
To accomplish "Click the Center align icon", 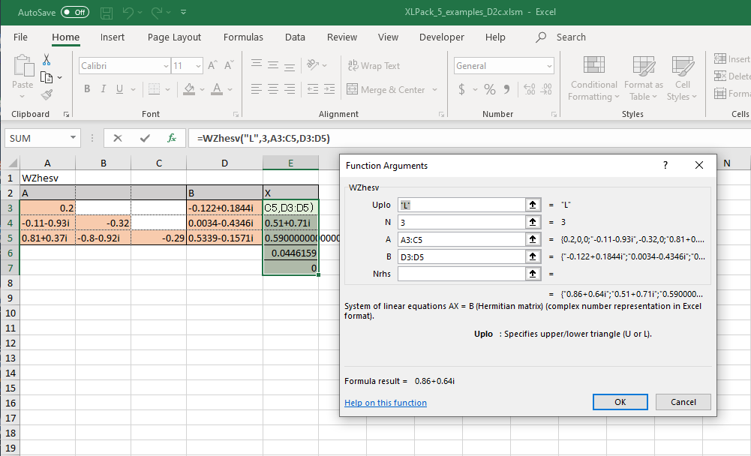I will pos(273,89).
